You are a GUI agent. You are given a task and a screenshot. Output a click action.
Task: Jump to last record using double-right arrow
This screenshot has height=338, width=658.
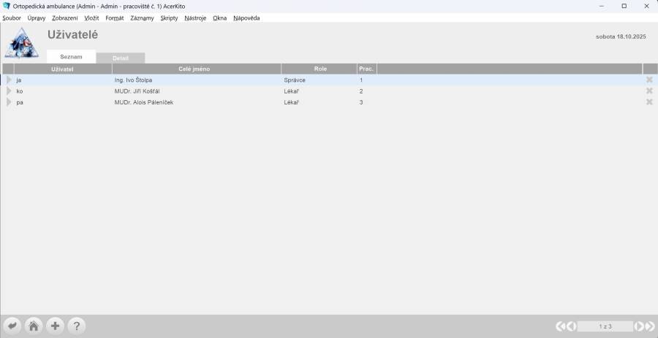tap(648, 326)
